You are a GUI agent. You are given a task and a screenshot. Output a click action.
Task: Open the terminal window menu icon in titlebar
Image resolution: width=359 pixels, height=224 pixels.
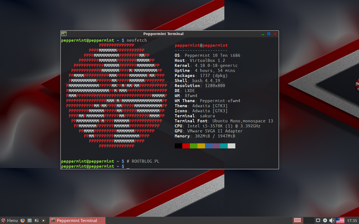[64, 34]
